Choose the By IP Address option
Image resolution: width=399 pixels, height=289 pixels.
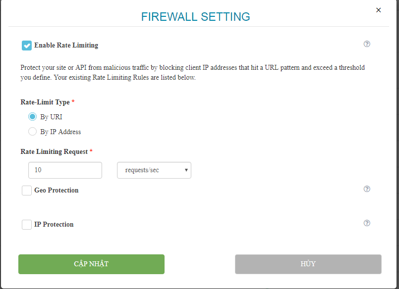(x=33, y=132)
